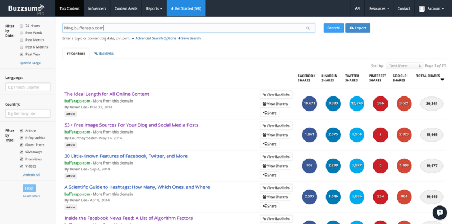The width and height of the screenshot is (452, 224).
Task: Open the Resources dropdown menu
Action: 379,8
